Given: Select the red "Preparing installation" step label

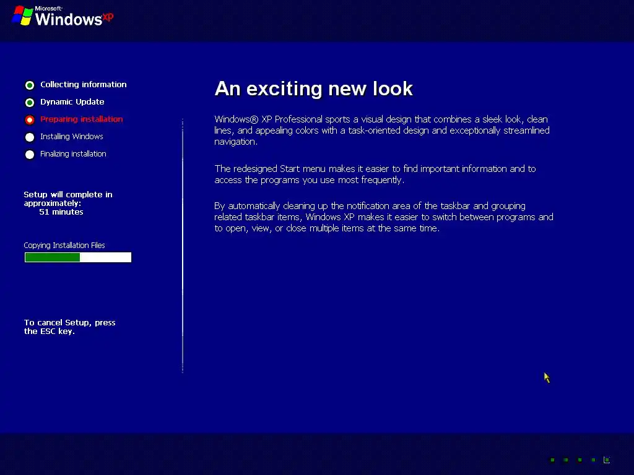Looking at the screenshot, I should 81,119.
